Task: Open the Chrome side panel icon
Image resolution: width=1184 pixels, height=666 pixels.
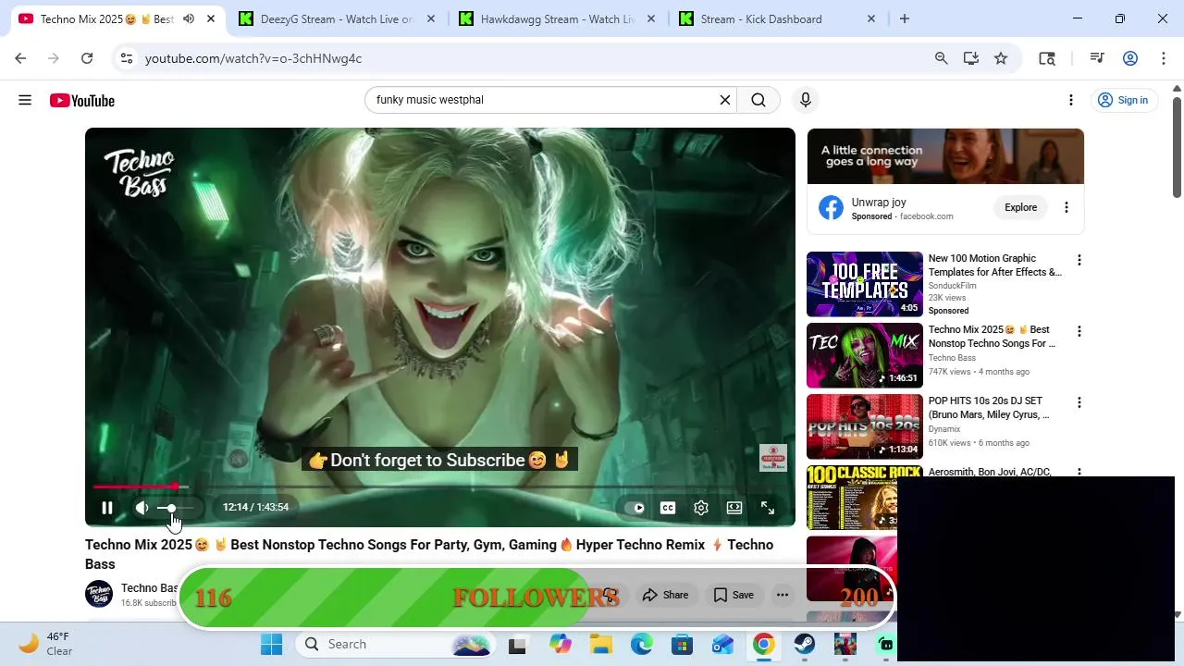Action: [1047, 58]
